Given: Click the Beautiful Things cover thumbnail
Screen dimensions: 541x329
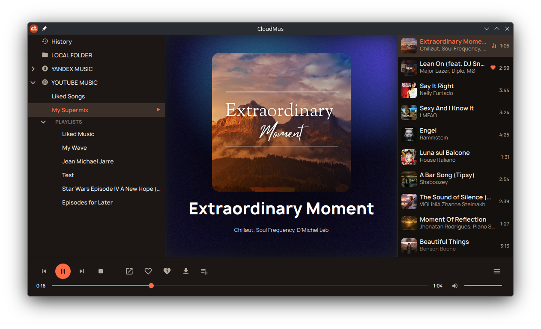Looking at the screenshot, I should tap(409, 246).
